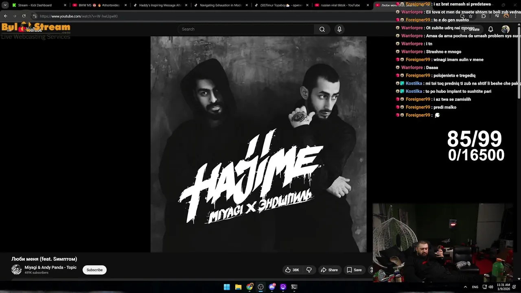Open language switcher ENG in taskbar
The width and height of the screenshot is (521, 293).
(475, 287)
